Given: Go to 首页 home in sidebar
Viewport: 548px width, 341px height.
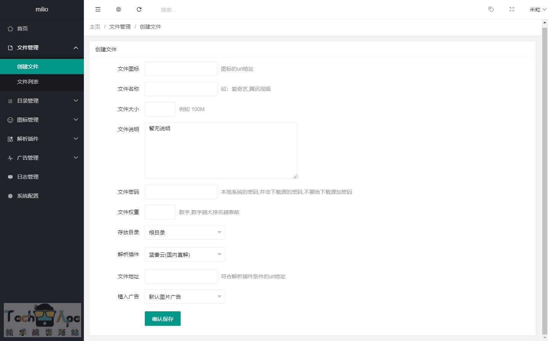Looking at the screenshot, I should pyautogui.click(x=22, y=29).
